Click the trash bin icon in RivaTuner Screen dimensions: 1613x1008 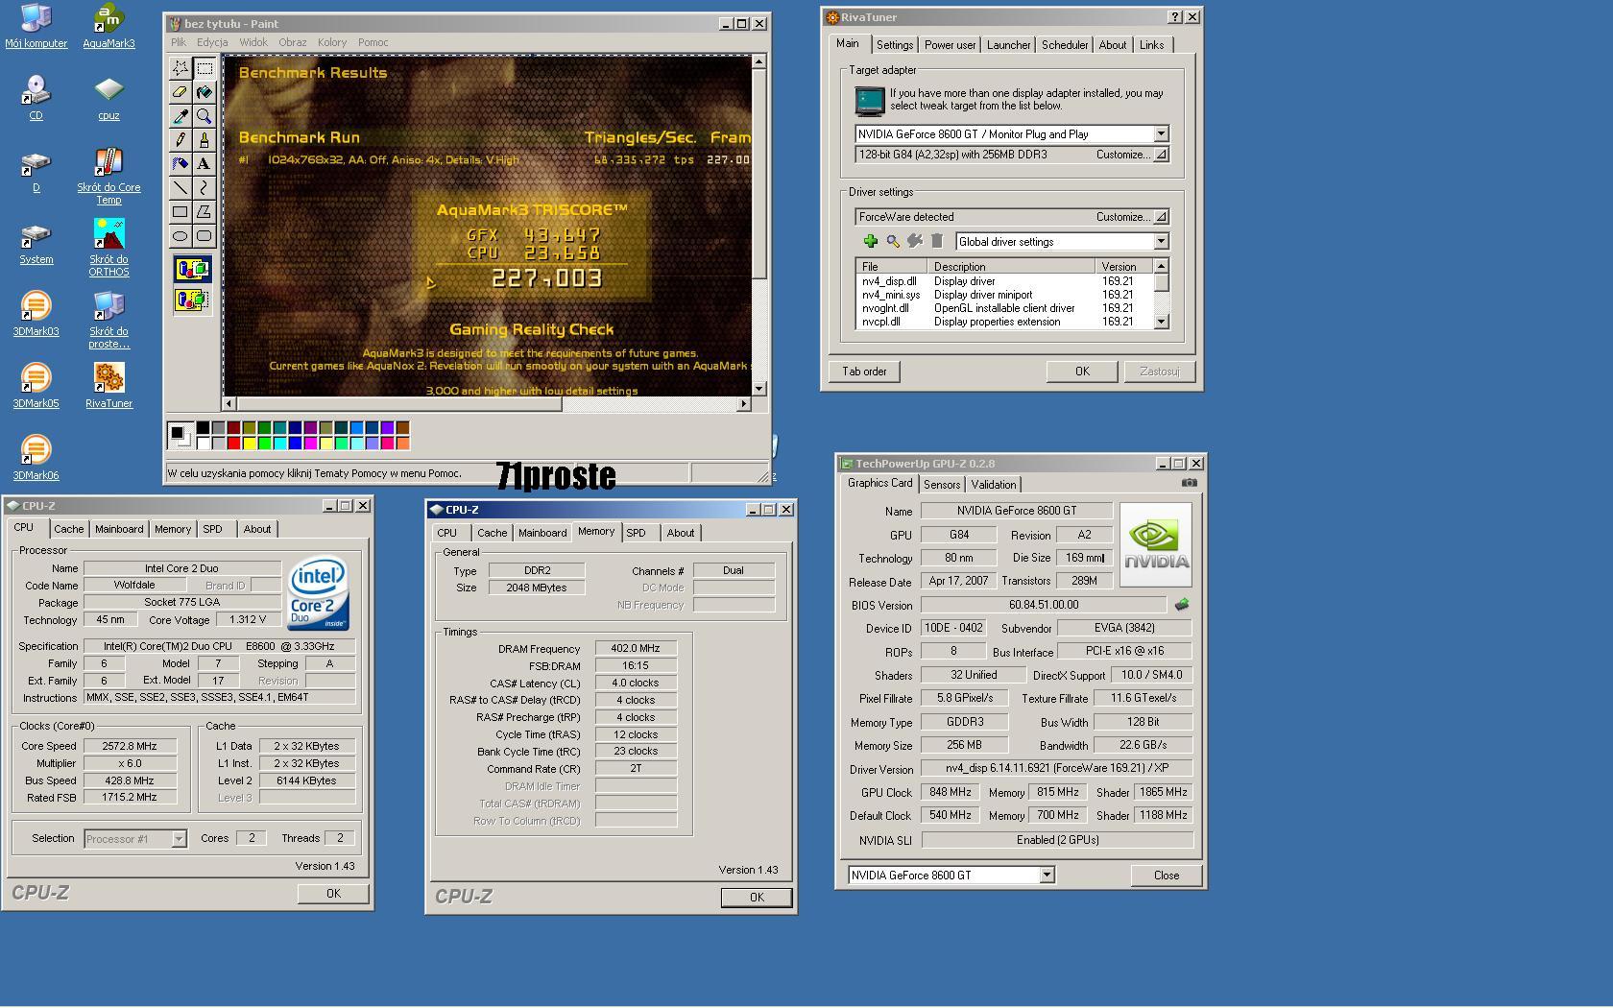tap(937, 241)
